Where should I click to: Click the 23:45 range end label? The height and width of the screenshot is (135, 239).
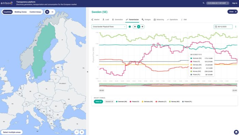point(235,90)
